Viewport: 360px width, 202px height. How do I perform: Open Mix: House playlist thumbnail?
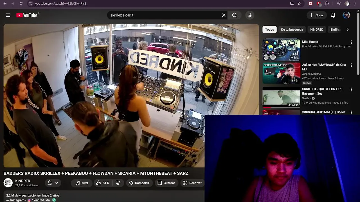coord(282,50)
